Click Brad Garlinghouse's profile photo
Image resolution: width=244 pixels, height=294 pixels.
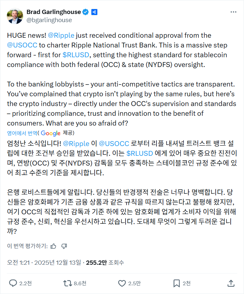tap(15, 16)
